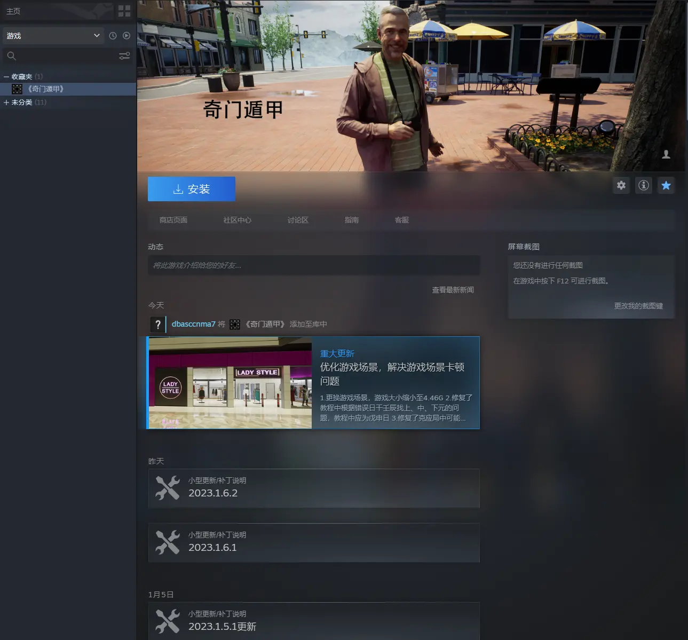Open the LADY STYLE update thumbnail
688x640 pixels.
point(230,383)
